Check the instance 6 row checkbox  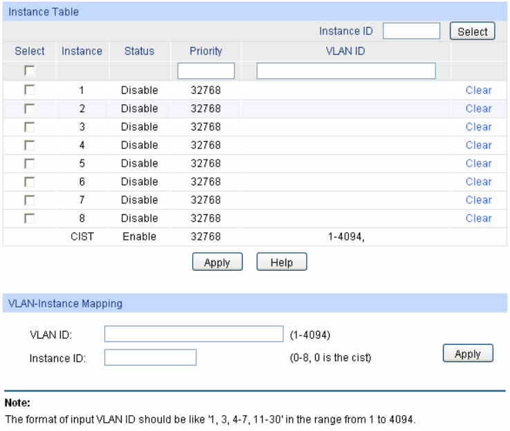click(x=30, y=182)
